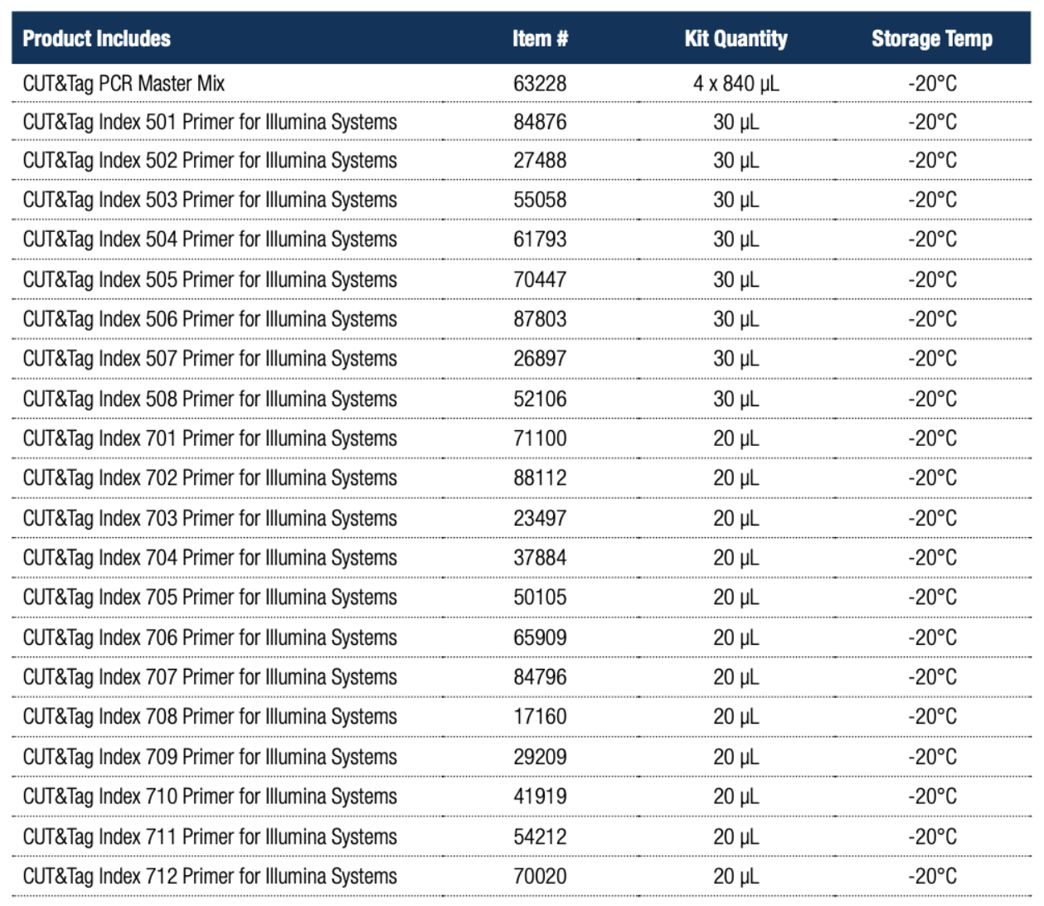Screen dimensions: 1044x906
Task: Click the Product Includes column header
Action: [96, 39]
